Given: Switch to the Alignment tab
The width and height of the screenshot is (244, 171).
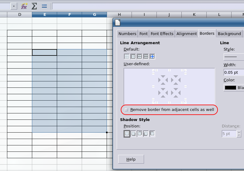Looking at the screenshot, I should click(x=187, y=34).
